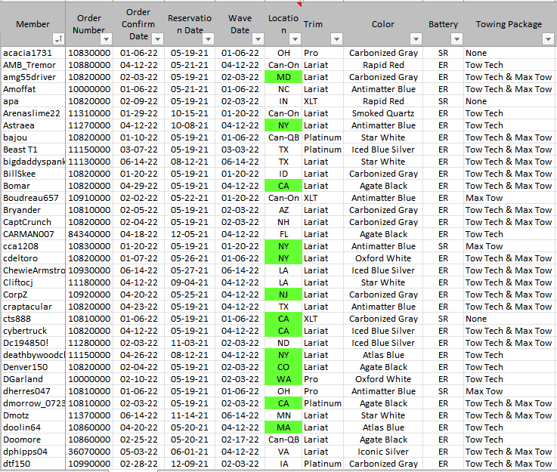Select the Iconic Silver color cell

pyautogui.click(x=383, y=452)
